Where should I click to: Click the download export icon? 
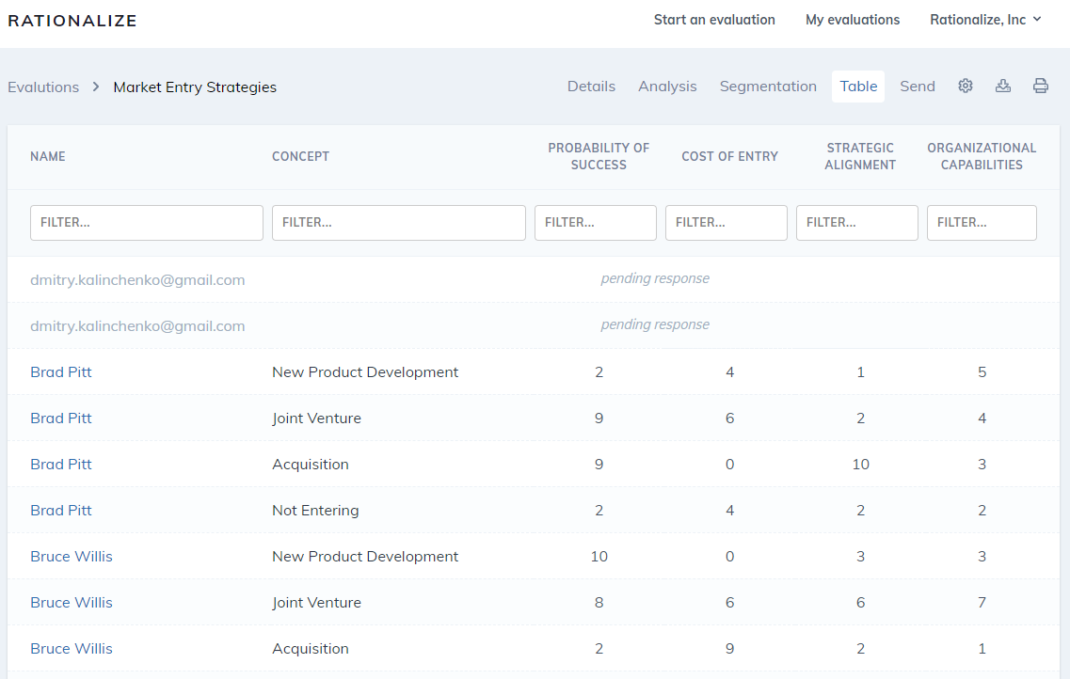click(x=1003, y=87)
